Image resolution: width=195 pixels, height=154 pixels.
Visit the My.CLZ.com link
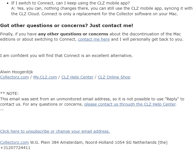[45, 77]
